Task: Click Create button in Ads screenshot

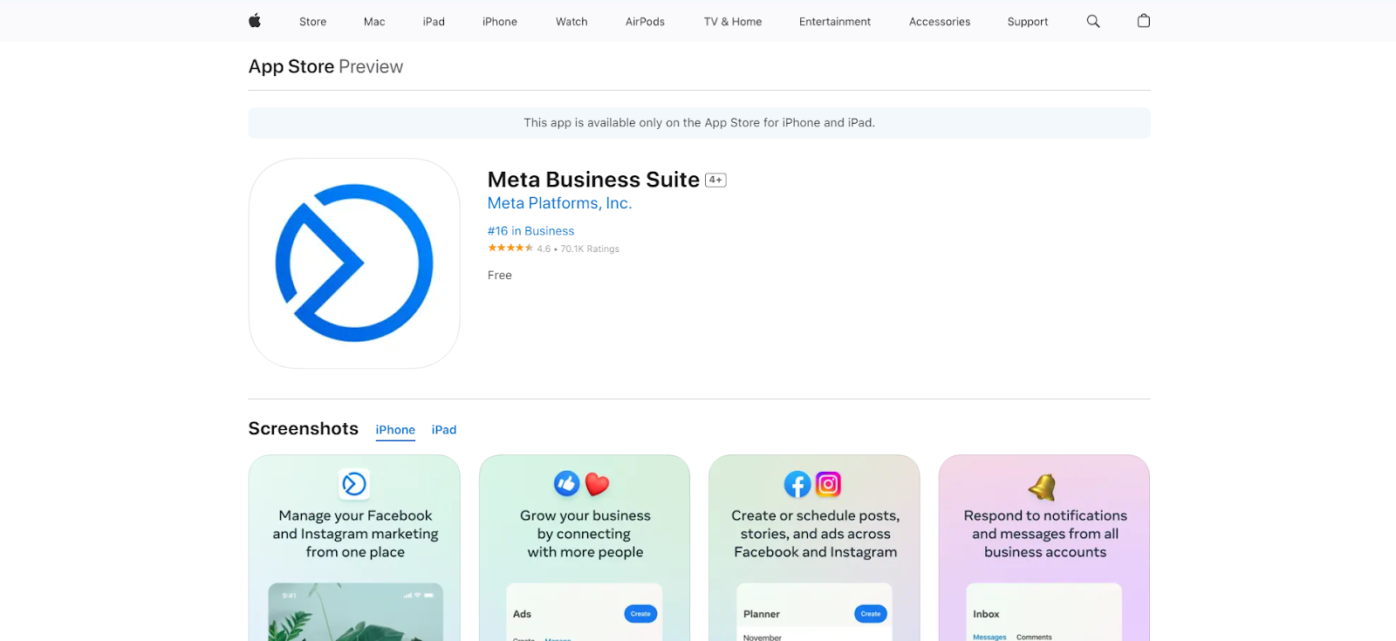Action: coord(640,614)
